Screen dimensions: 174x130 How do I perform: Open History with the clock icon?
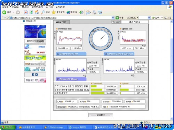point(81,12)
